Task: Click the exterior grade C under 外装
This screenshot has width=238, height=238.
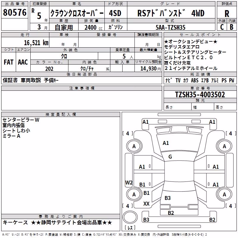Action: point(222,27)
